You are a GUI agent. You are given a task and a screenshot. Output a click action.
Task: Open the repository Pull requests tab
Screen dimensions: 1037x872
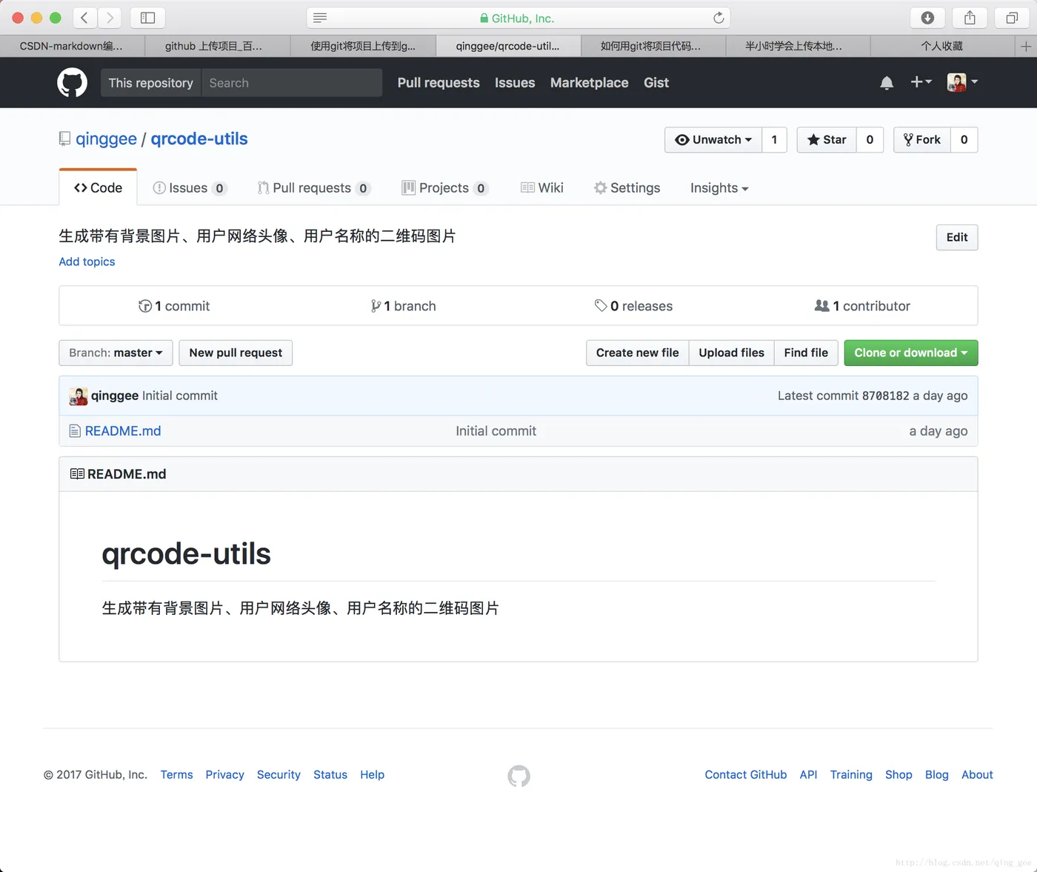[x=313, y=187]
